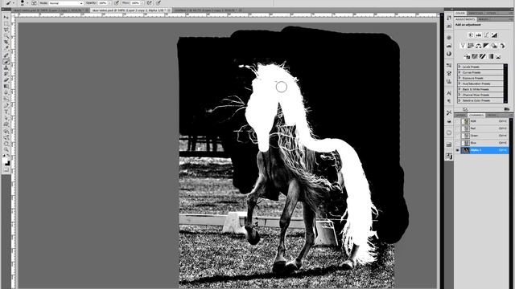Toggle visibility of the Red channel
Screen dimensions: 515x289
coord(458,128)
